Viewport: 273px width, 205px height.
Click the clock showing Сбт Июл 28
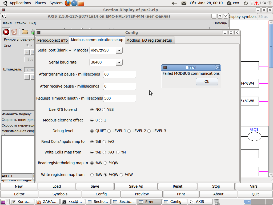pyautogui.click(x=206, y=3)
